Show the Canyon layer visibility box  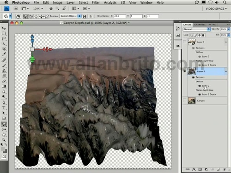185,101
